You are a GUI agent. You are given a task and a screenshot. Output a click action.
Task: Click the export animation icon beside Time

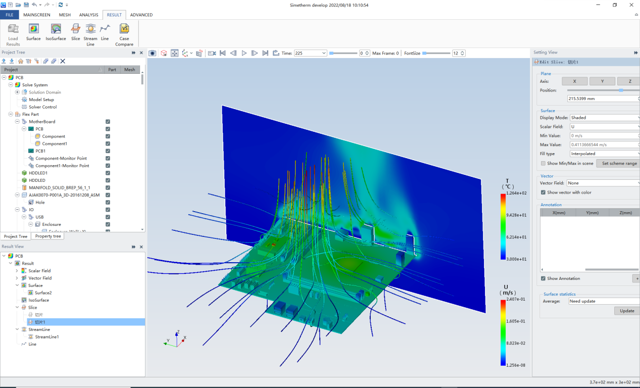pyautogui.click(x=276, y=53)
